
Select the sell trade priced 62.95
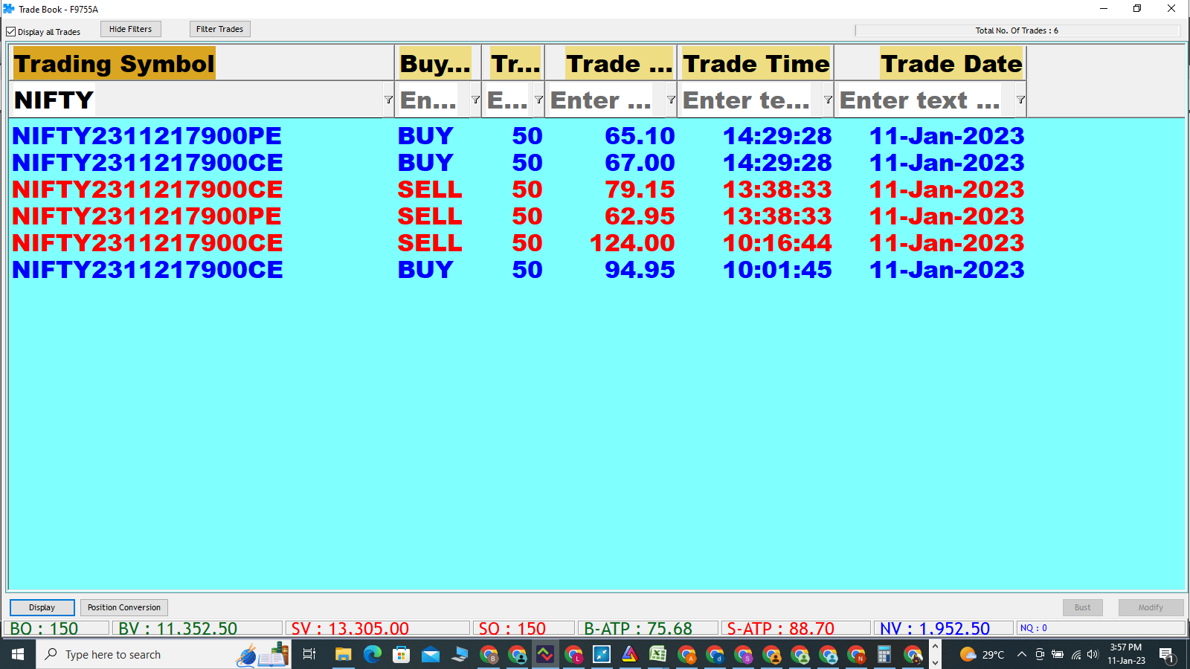point(518,216)
